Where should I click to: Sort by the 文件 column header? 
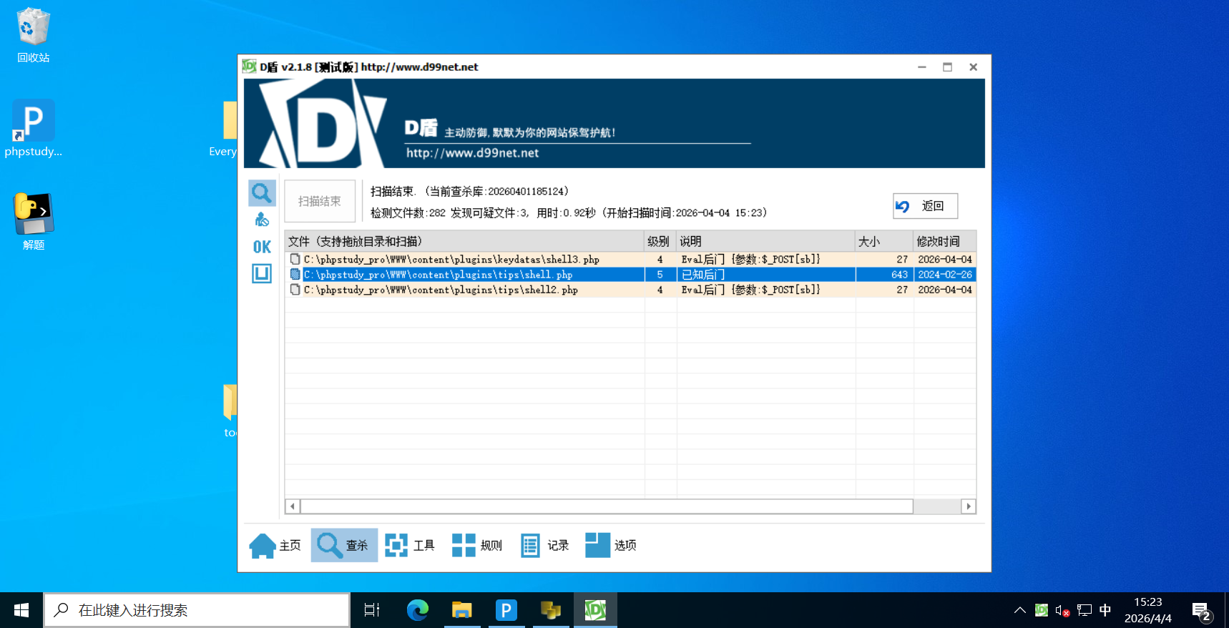464,241
